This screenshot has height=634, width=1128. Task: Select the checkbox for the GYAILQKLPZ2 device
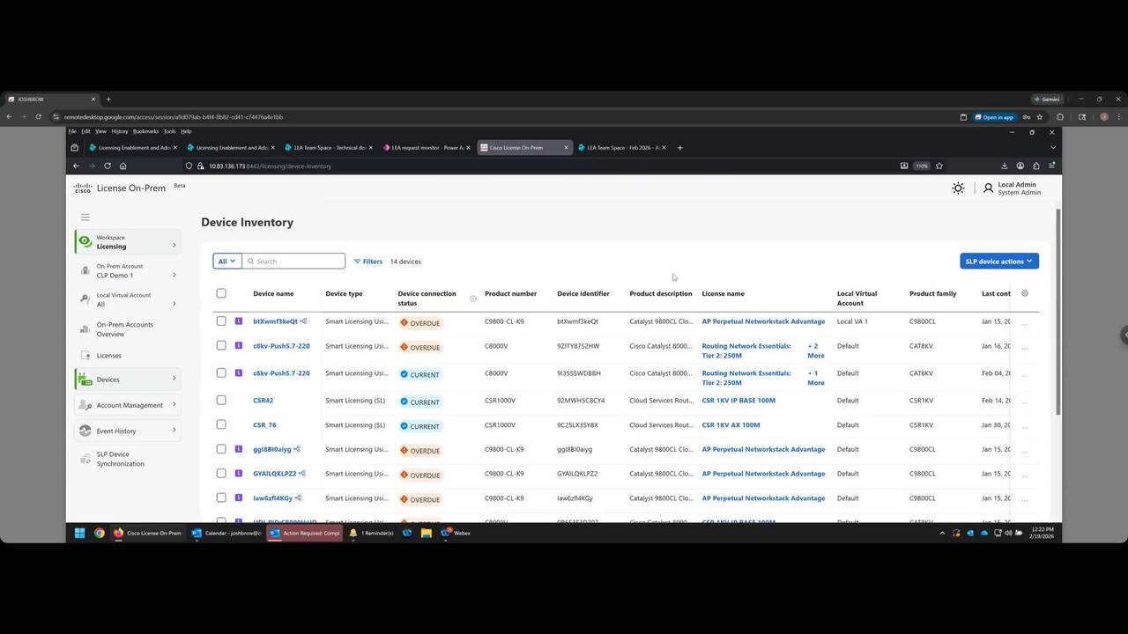tap(221, 474)
